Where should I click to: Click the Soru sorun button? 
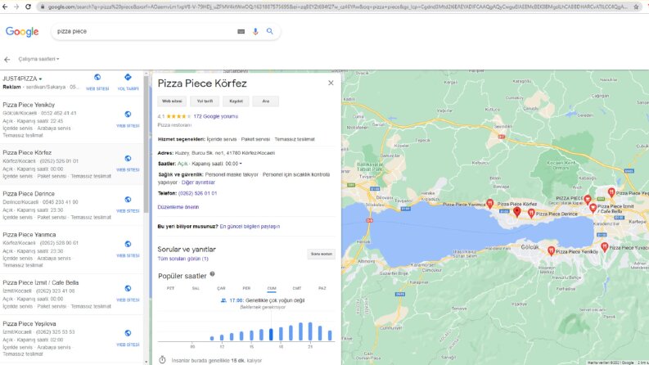pyautogui.click(x=322, y=254)
